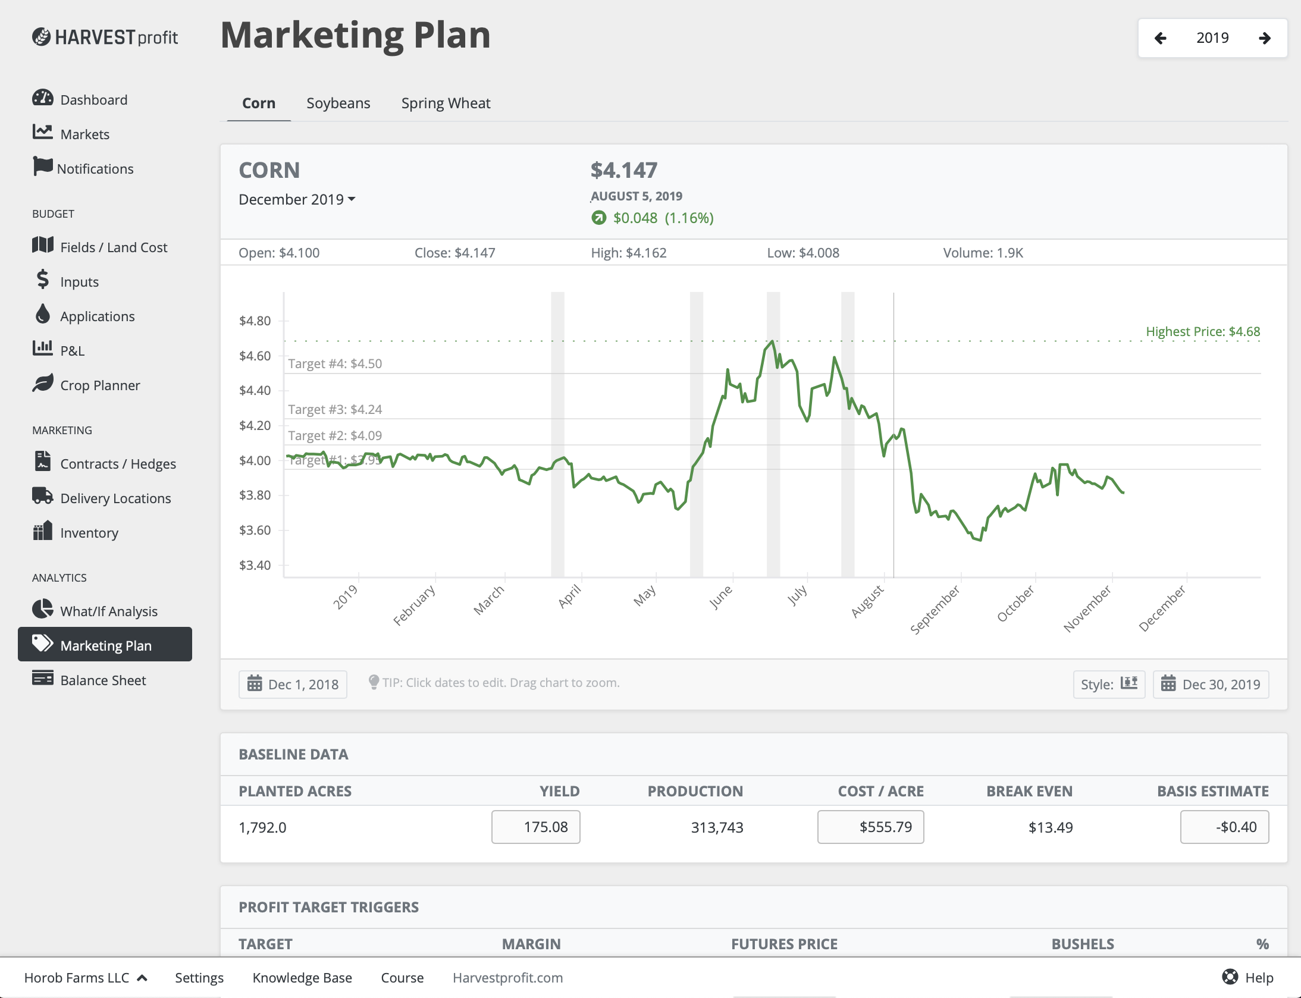Open the Spring Wheat tab
Viewport: 1301px width, 998px height.
(x=446, y=103)
